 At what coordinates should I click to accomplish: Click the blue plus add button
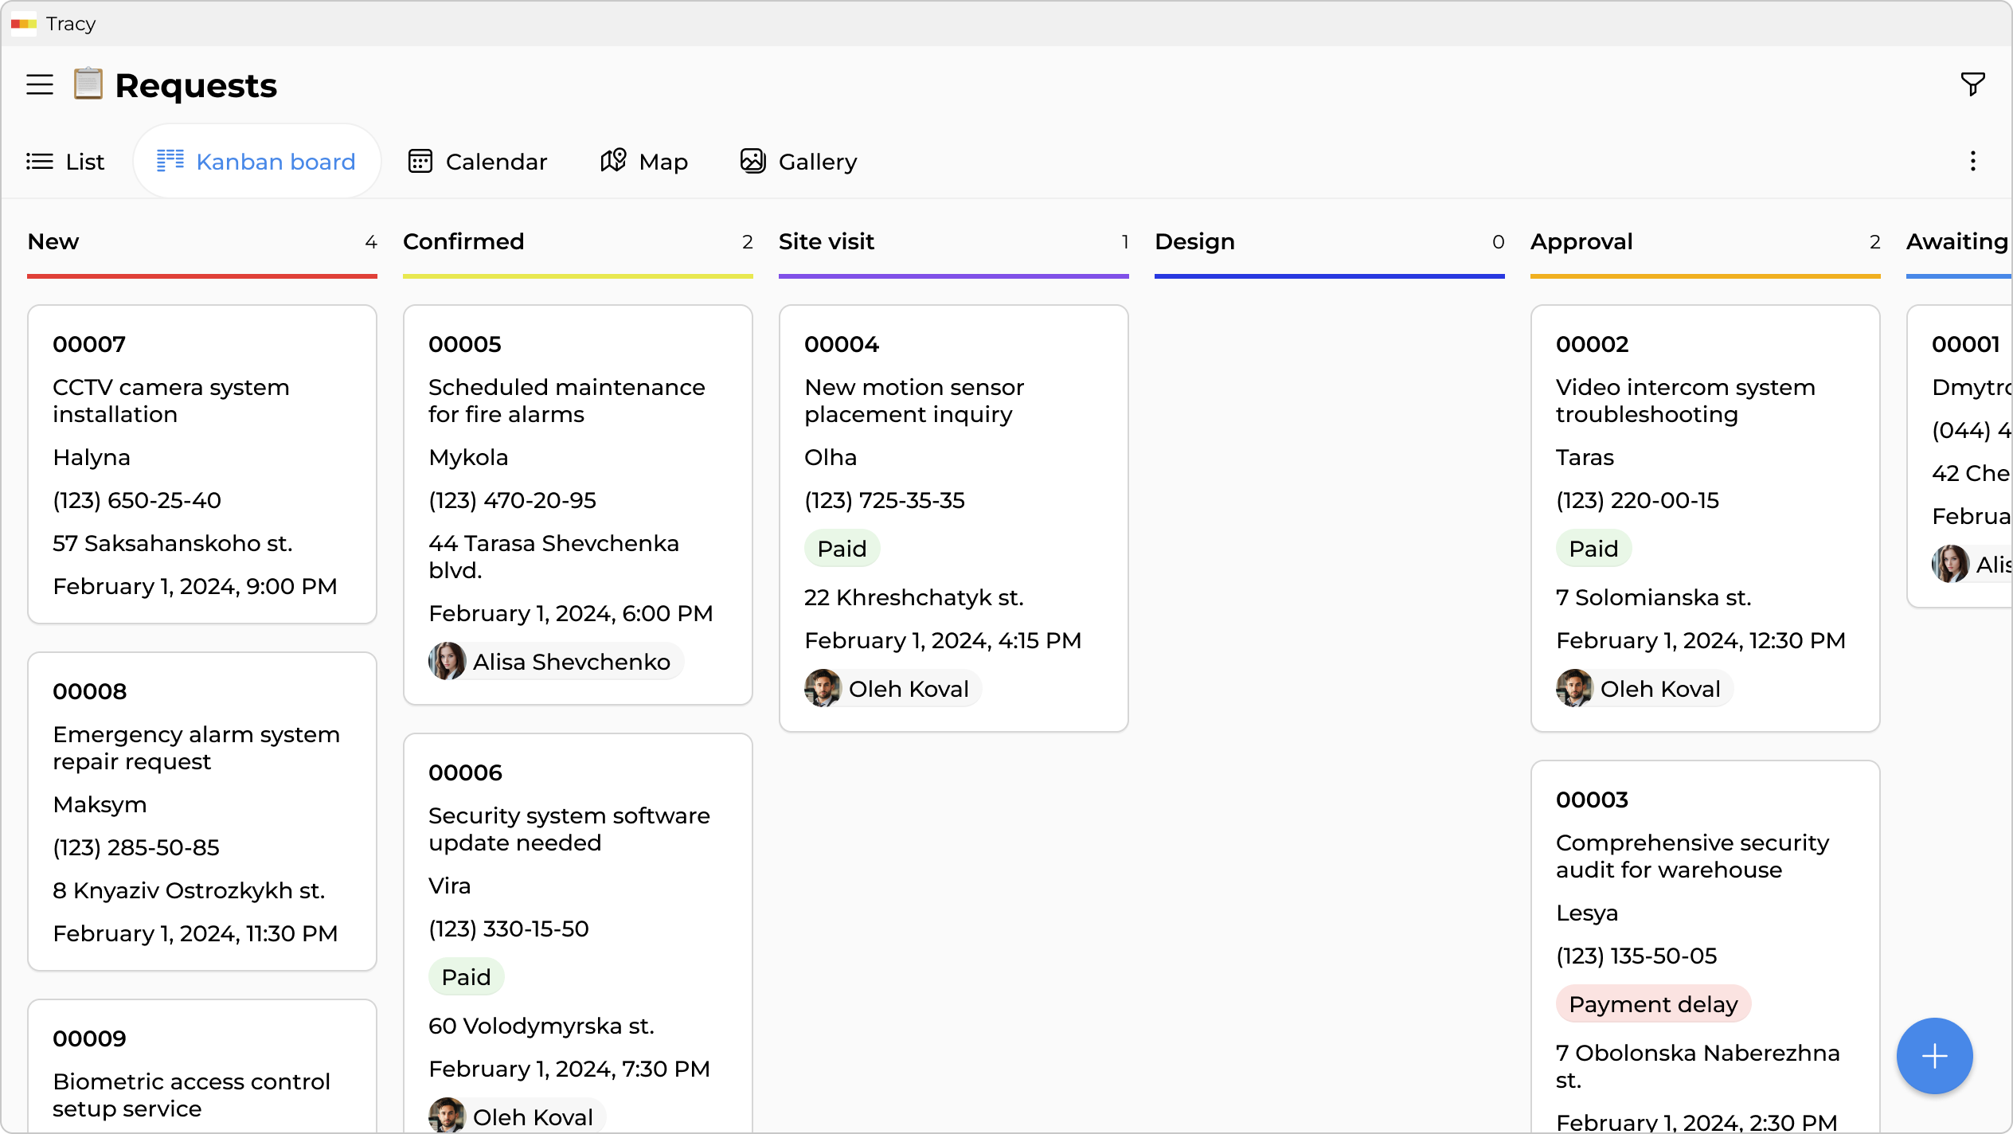coord(1934,1056)
